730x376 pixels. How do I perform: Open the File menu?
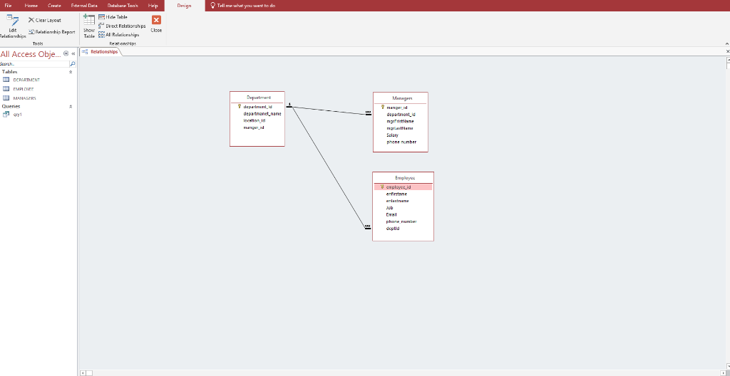tap(8, 6)
